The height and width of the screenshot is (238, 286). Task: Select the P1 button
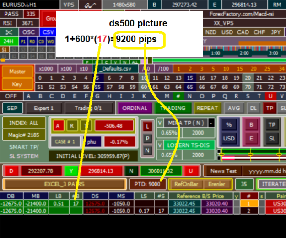click(x=23, y=41)
